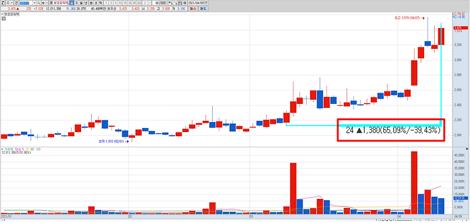The height and width of the screenshot is (223, 470).
Task: Open the calendar picker beside date field
Action: (206, 3)
